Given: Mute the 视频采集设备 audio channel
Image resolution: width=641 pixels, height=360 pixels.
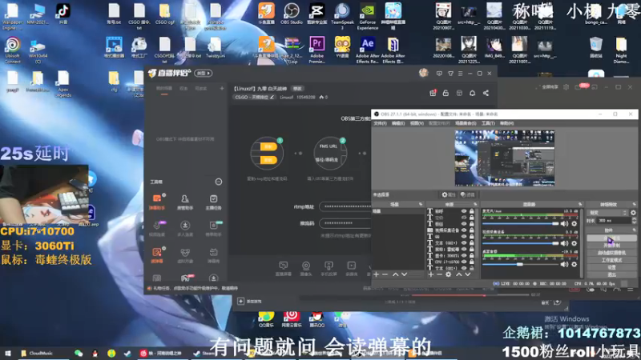Looking at the screenshot, I should pos(565,243).
